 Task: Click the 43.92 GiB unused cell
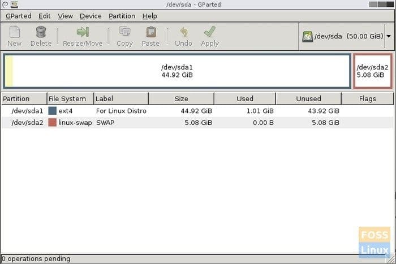coord(324,111)
